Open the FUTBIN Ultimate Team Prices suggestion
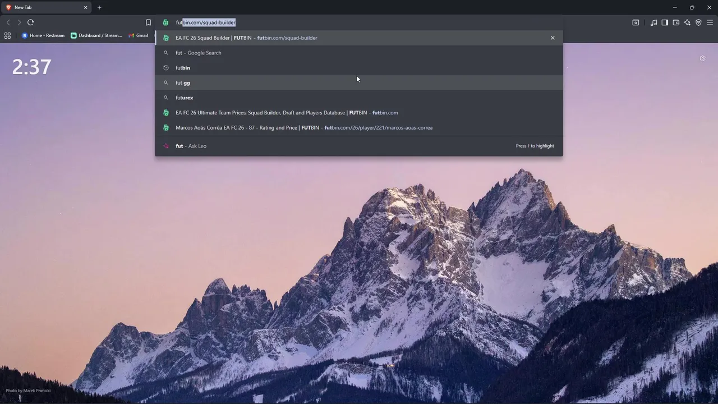Screen dimensions: 718x404 tap(359, 112)
